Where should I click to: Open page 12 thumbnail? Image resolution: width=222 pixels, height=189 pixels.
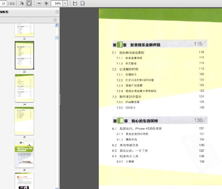point(24,30)
